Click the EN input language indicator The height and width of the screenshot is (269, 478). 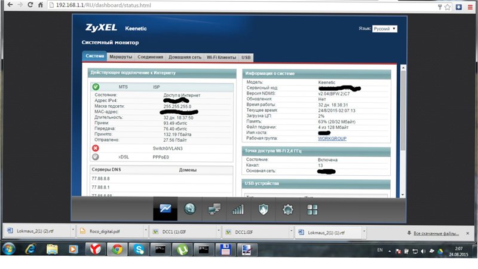point(380,250)
